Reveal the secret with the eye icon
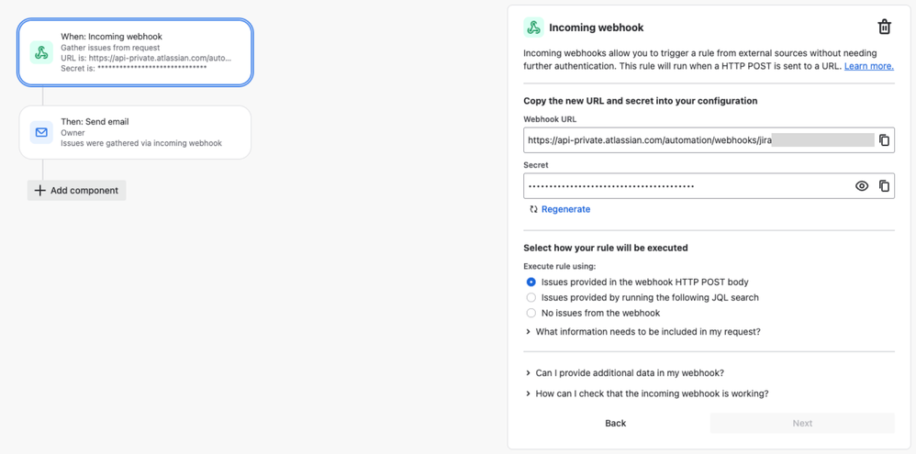 [x=862, y=186]
